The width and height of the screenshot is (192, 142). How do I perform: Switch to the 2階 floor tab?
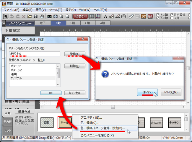click(73, 23)
